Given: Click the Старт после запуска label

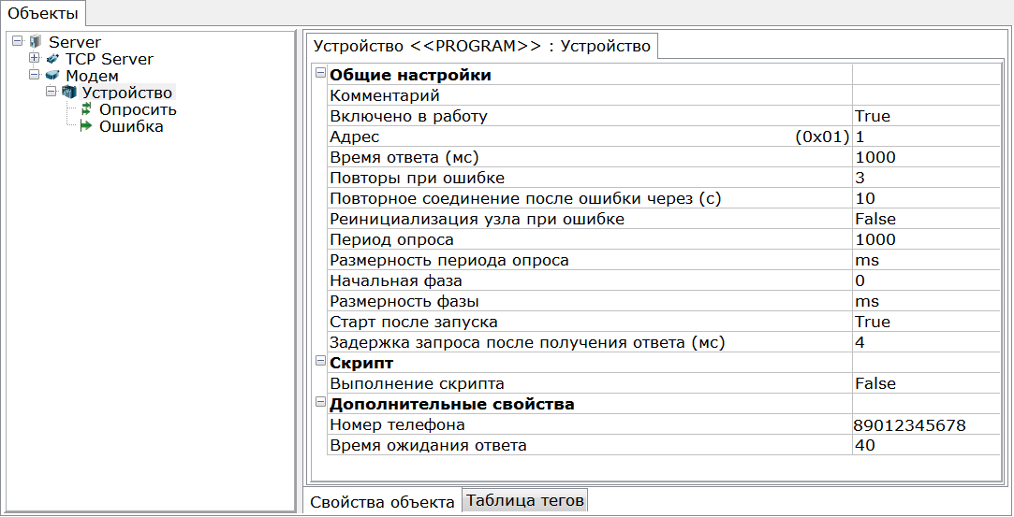Looking at the screenshot, I should [x=414, y=323].
